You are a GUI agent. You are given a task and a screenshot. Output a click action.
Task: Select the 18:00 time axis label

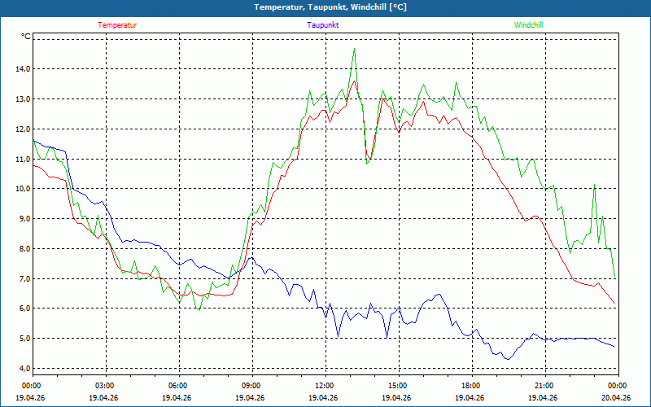click(x=470, y=386)
